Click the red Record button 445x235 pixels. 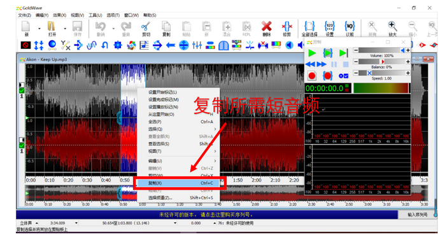tap(312, 76)
